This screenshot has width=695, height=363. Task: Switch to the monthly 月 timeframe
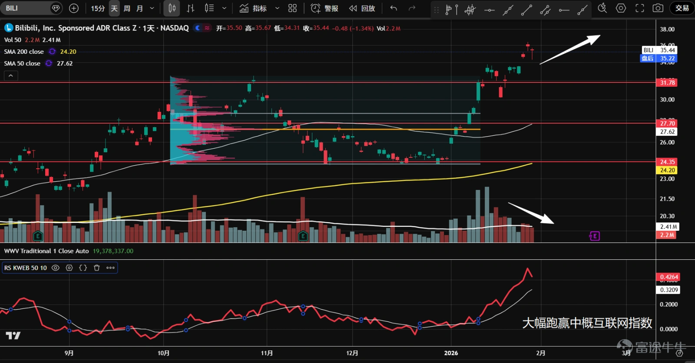coord(139,8)
